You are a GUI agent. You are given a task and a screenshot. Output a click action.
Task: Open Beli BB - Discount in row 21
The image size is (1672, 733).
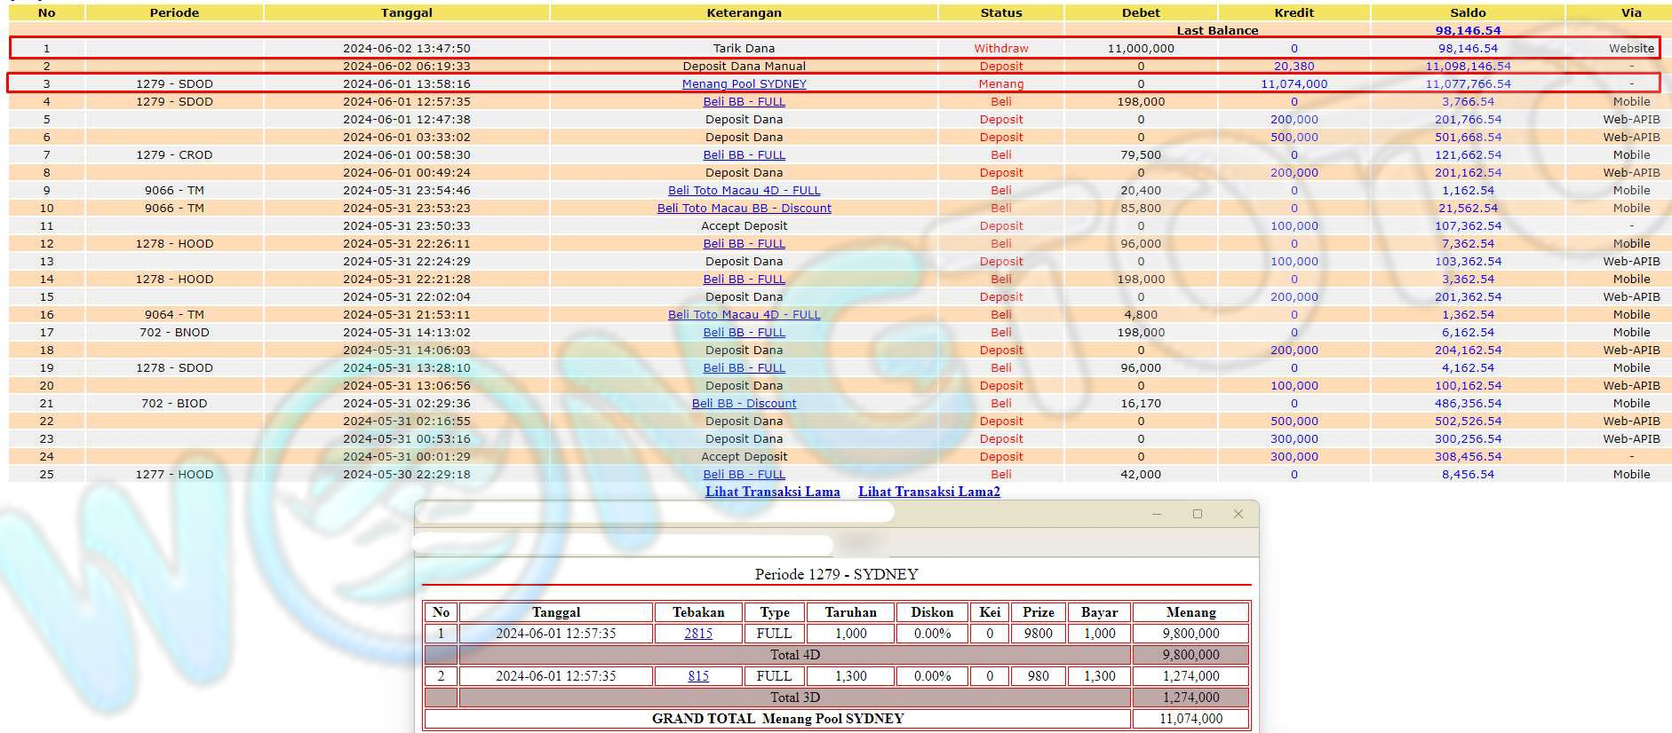tap(744, 404)
